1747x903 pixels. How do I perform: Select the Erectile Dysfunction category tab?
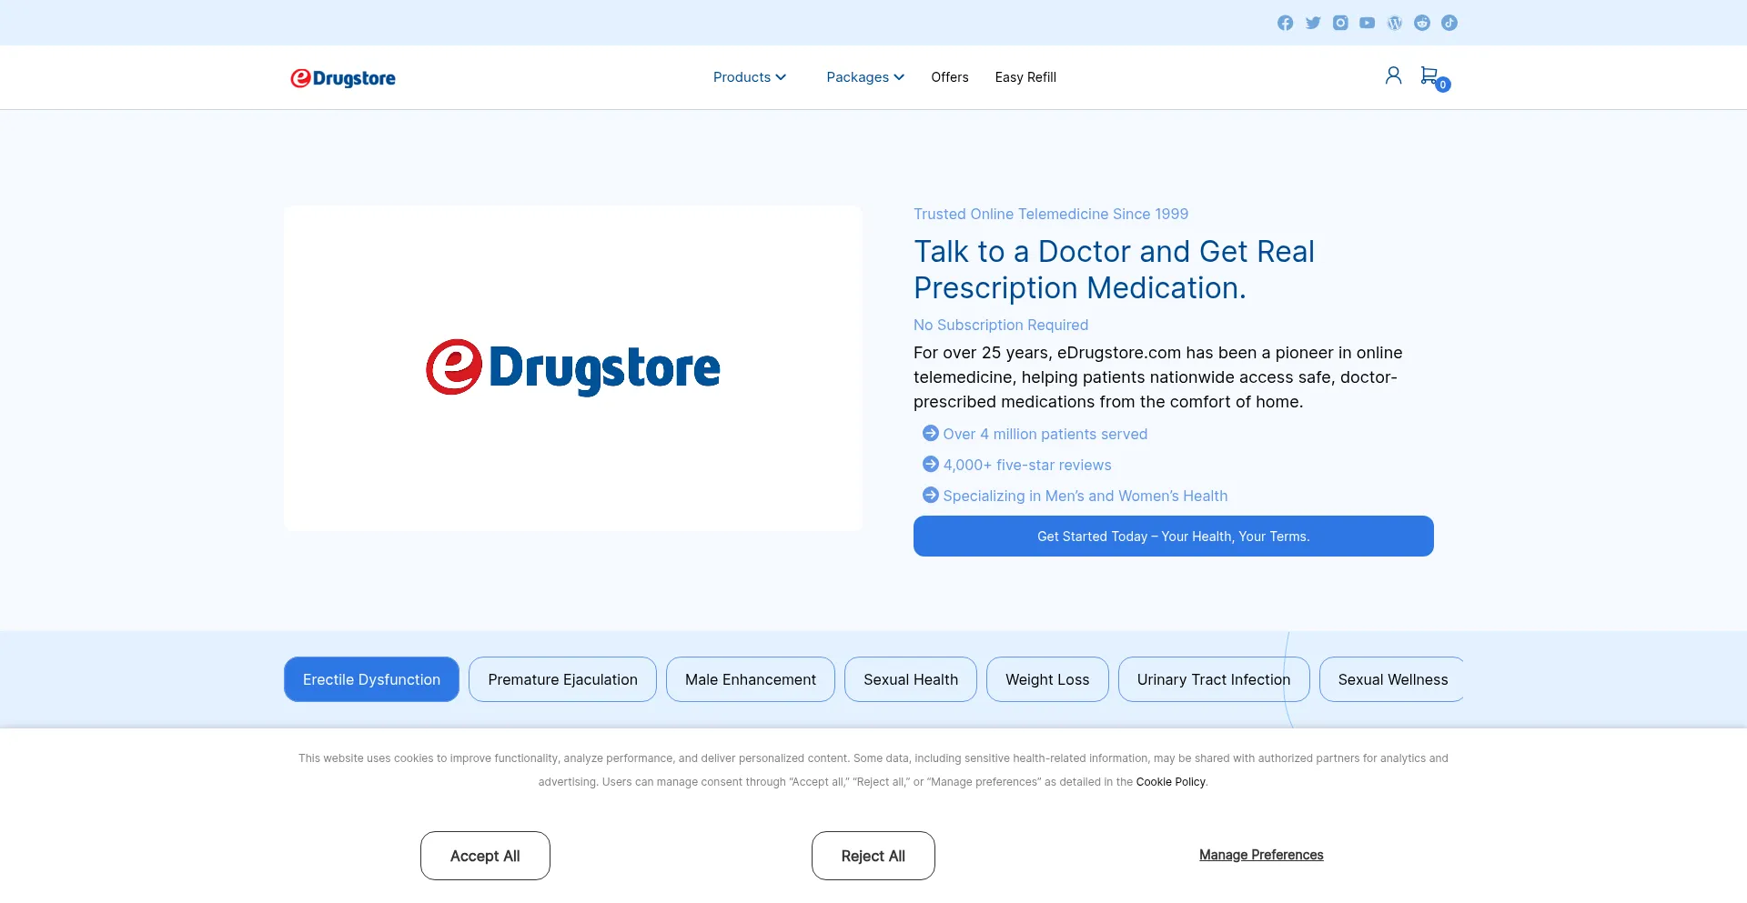[x=371, y=679]
